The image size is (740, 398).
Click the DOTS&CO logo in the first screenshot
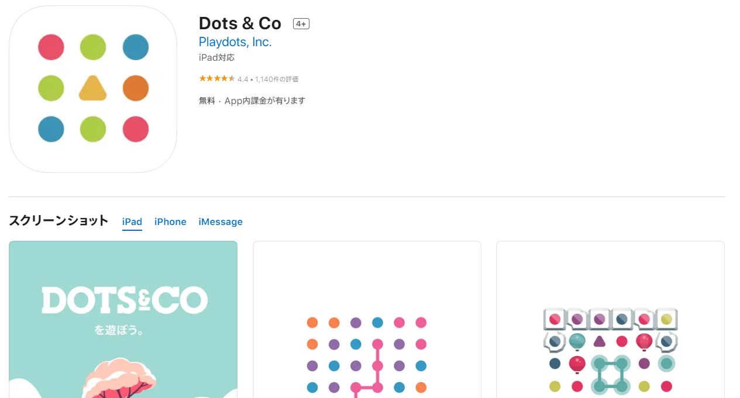click(125, 301)
